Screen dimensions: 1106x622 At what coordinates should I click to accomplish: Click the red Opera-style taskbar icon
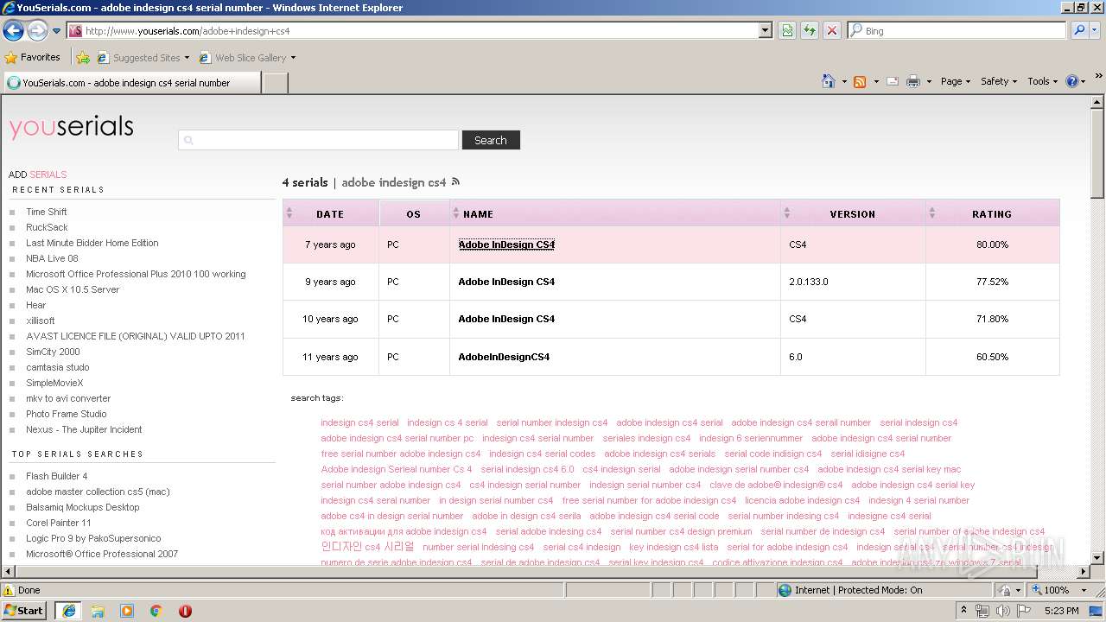tap(185, 611)
